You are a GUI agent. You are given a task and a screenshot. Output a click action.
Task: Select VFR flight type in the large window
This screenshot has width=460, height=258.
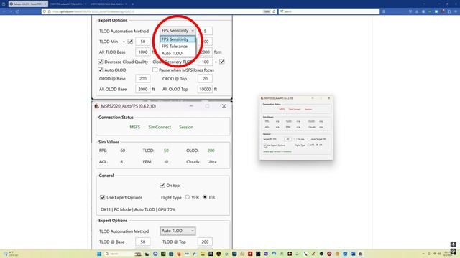coord(188,197)
